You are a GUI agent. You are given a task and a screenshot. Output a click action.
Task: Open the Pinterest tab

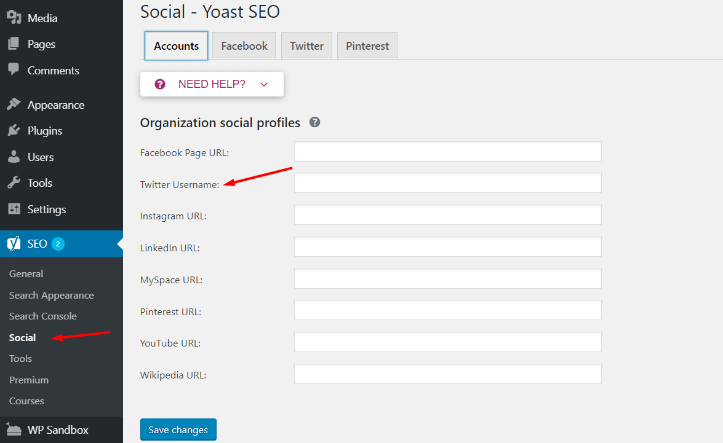[367, 46]
